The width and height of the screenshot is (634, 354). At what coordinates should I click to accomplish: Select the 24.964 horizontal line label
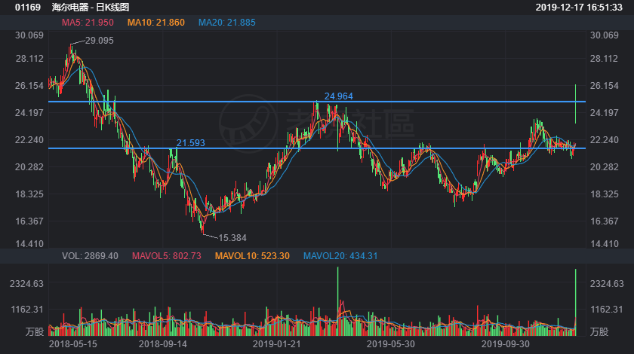coord(339,96)
